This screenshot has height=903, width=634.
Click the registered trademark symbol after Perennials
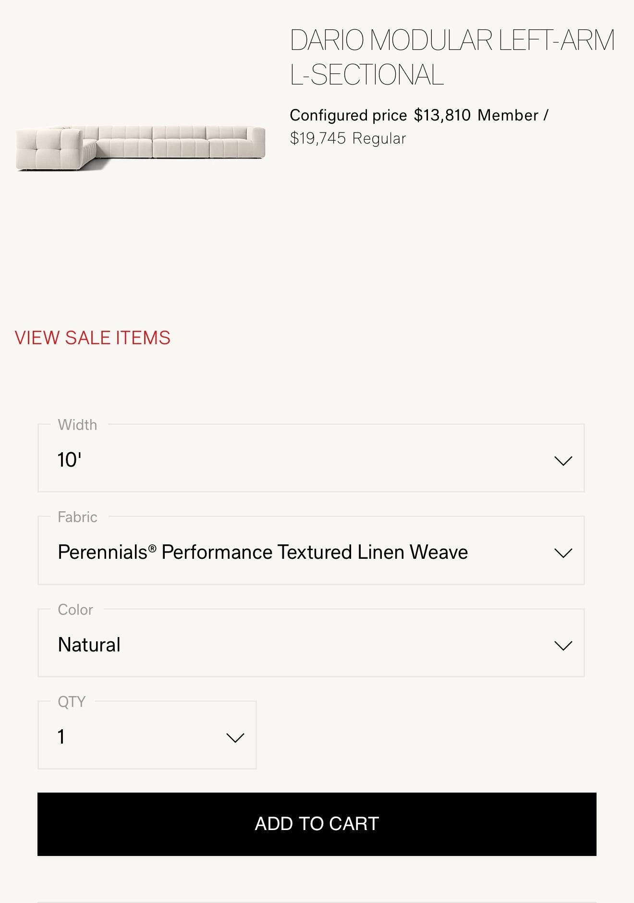[x=152, y=548]
